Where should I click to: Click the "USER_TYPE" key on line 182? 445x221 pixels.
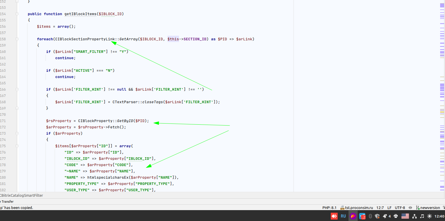(77, 190)
